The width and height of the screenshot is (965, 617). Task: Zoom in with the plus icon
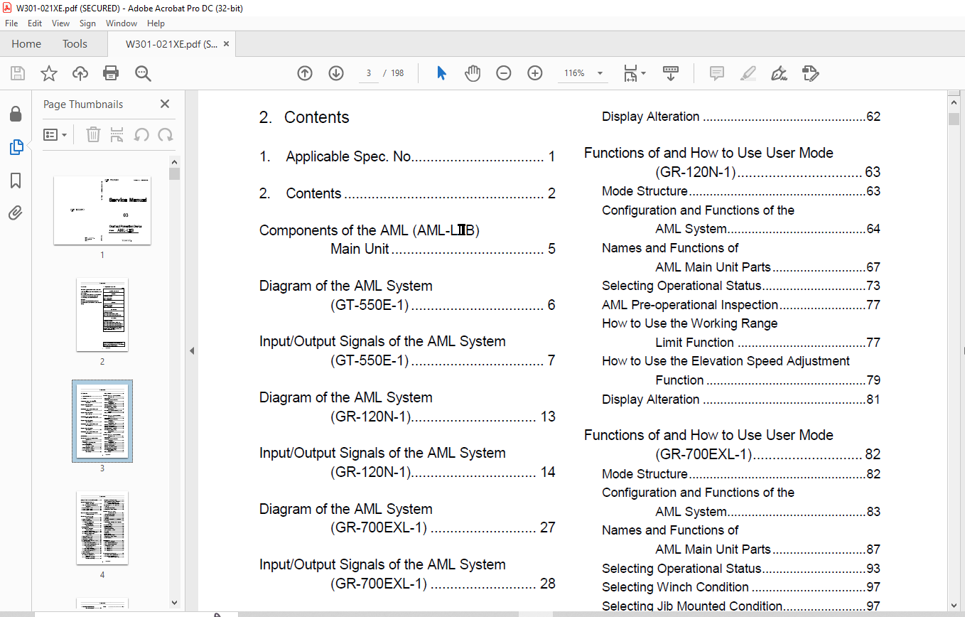[535, 73]
